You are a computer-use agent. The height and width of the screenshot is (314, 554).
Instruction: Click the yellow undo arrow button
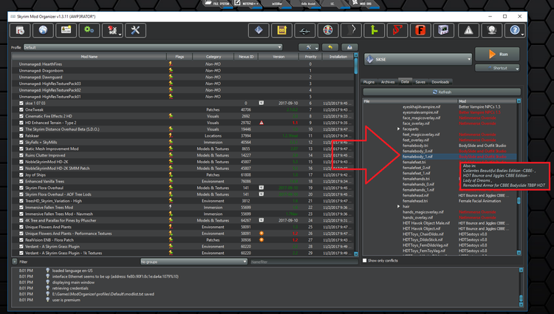330,47
